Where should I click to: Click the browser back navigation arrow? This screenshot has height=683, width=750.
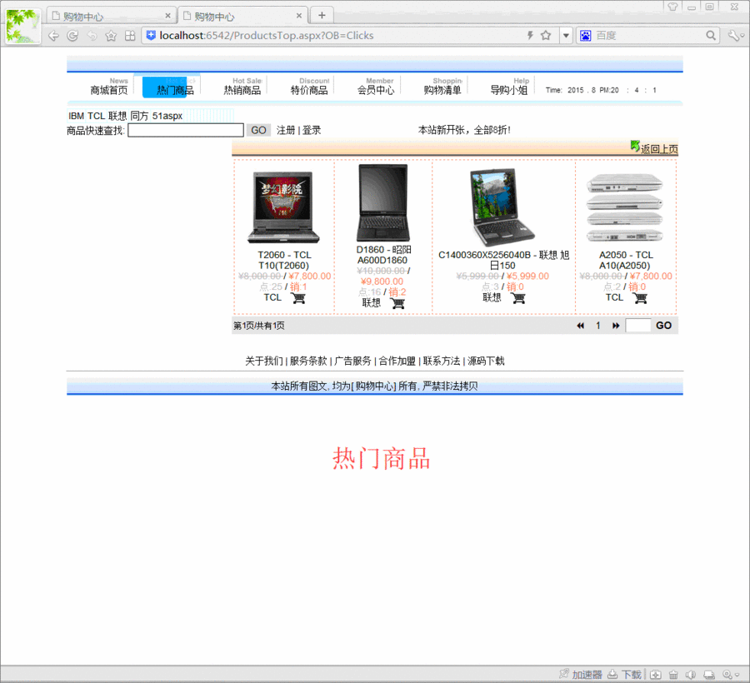pyautogui.click(x=52, y=35)
